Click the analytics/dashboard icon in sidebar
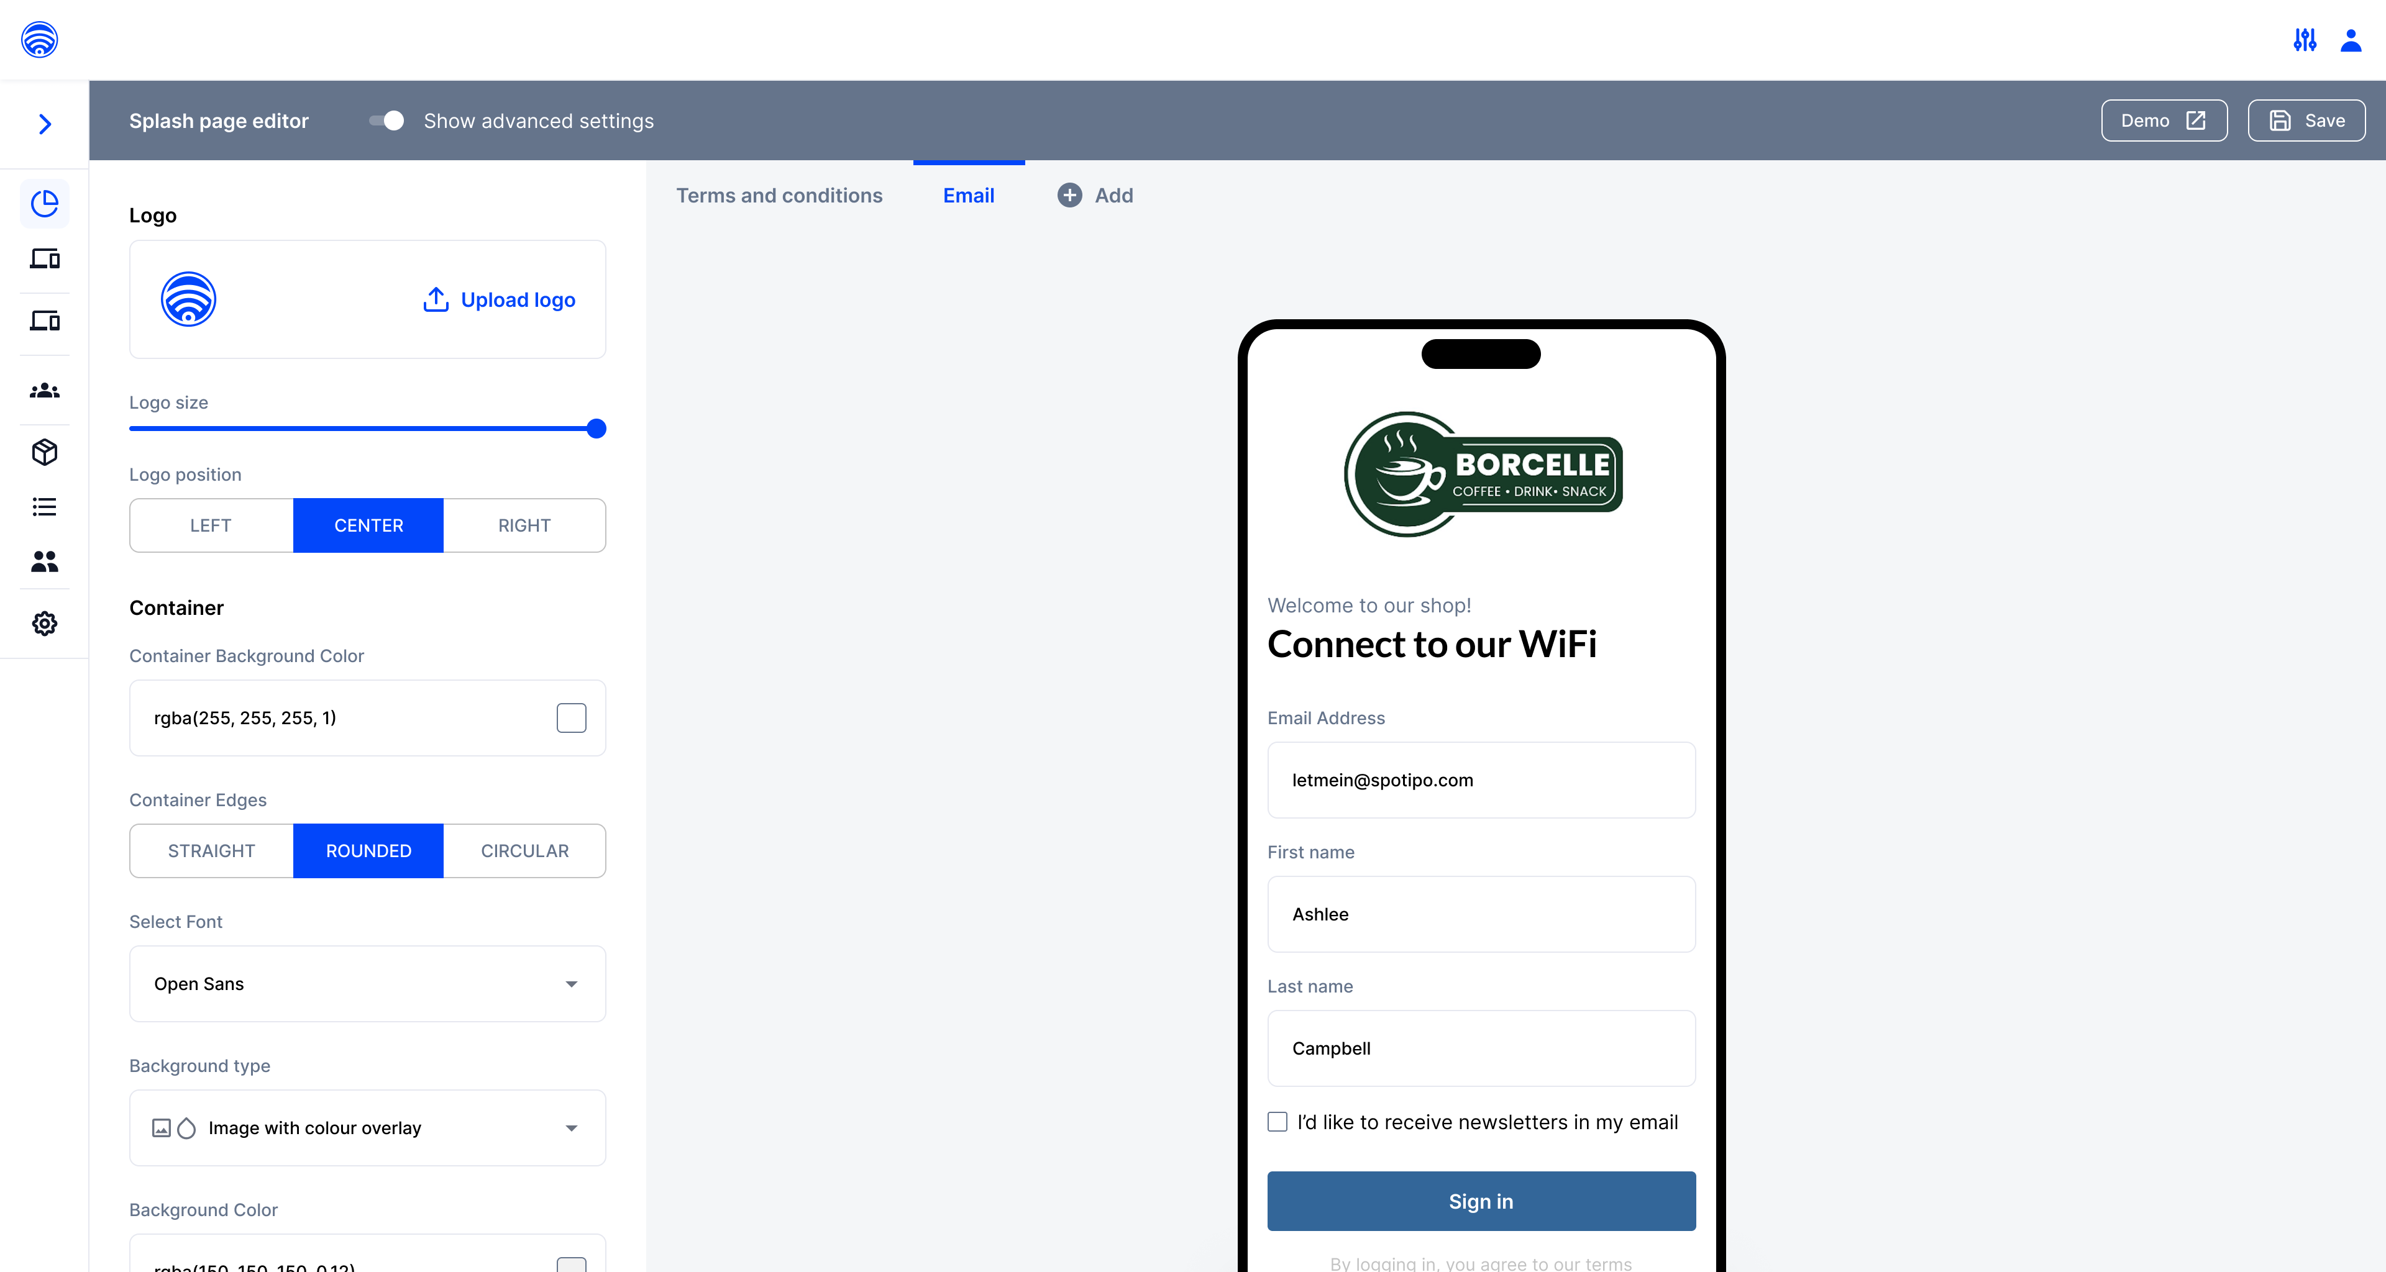This screenshot has width=2386, height=1272. tap(44, 202)
